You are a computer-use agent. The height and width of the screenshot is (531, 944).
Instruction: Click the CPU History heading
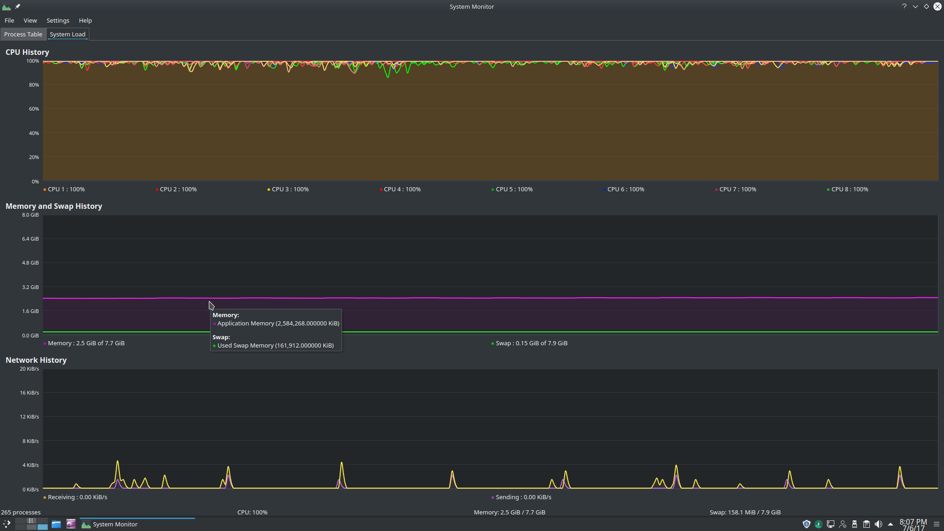[27, 52]
